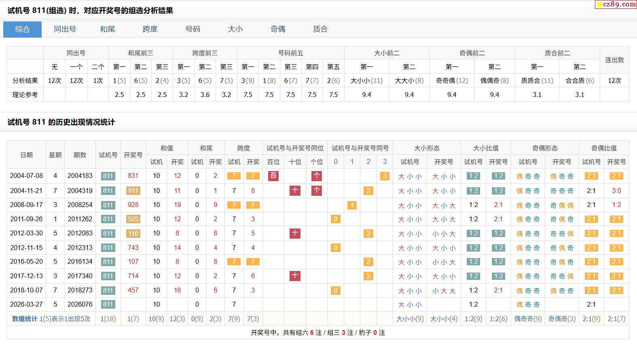Open the 大小 tab
The height and width of the screenshot is (345, 637).
pyautogui.click(x=235, y=29)
